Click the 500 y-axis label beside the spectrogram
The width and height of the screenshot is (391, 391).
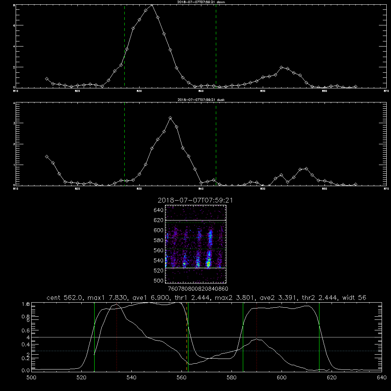(x=159, y=280)
